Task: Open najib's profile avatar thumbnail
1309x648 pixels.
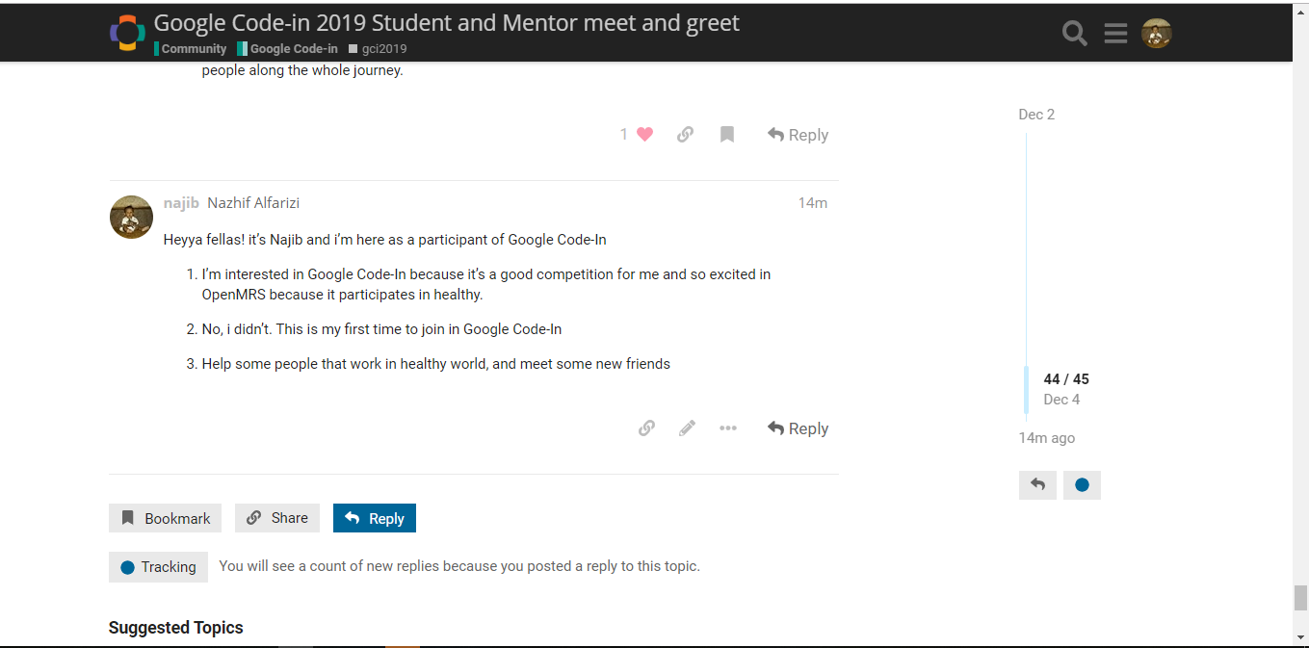Action: 131,217
